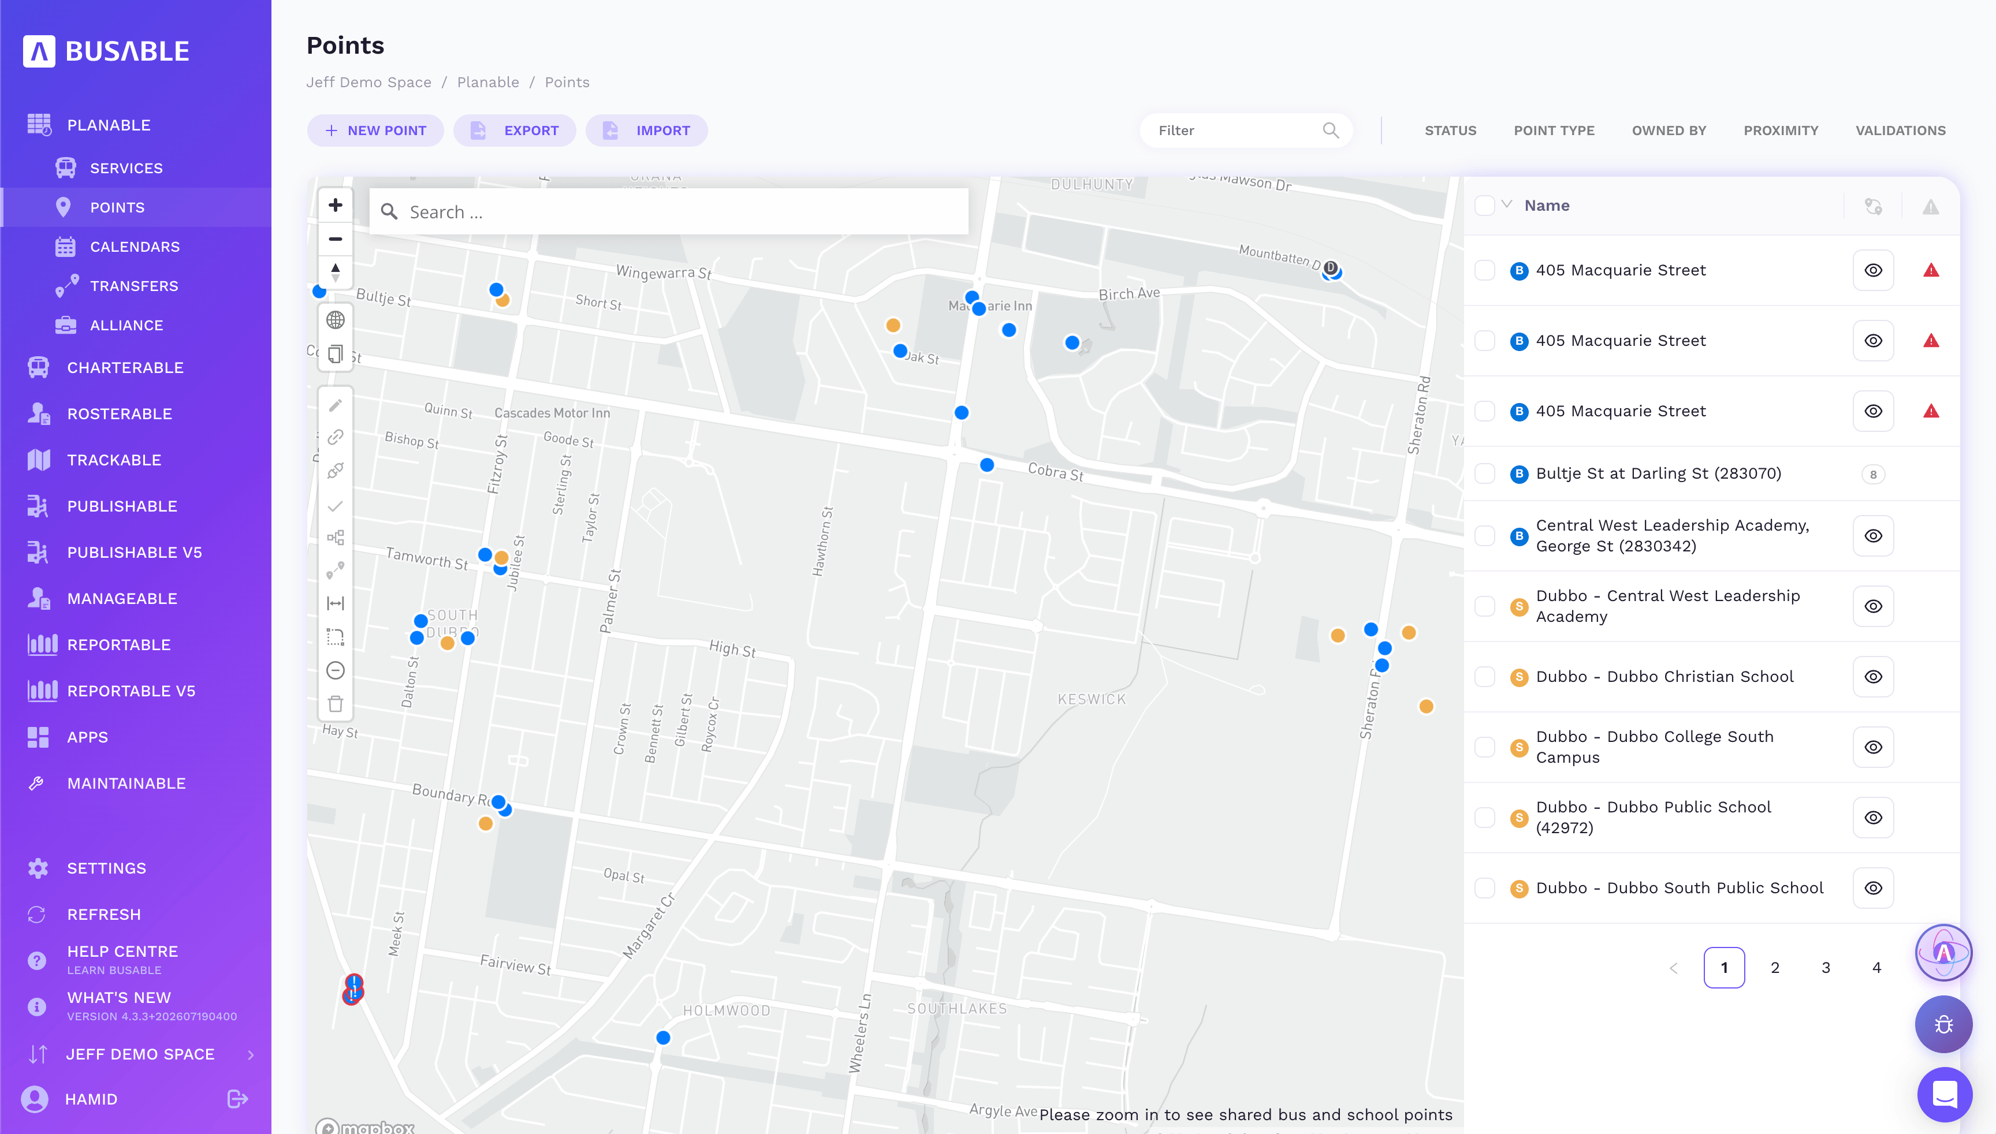Select the dashed box selection tool

(x=335, y=637)
